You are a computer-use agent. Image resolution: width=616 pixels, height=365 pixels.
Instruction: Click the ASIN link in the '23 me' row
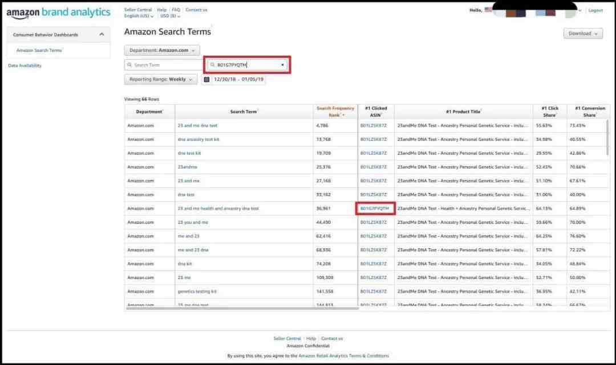coord(373,277)
